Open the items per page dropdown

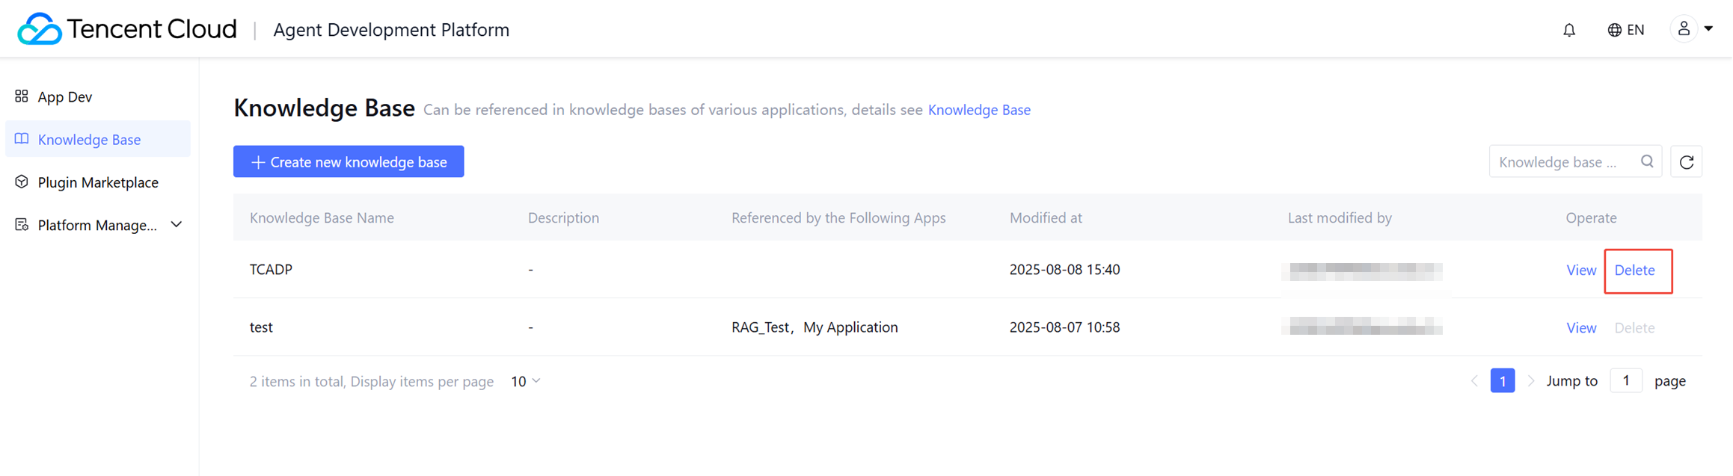pyautogui.click(x=525, y=381)
